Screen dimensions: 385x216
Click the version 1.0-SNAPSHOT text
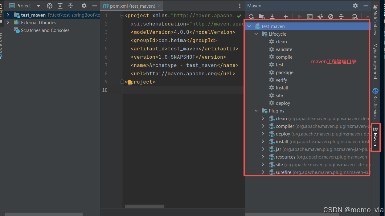point(177,57)
